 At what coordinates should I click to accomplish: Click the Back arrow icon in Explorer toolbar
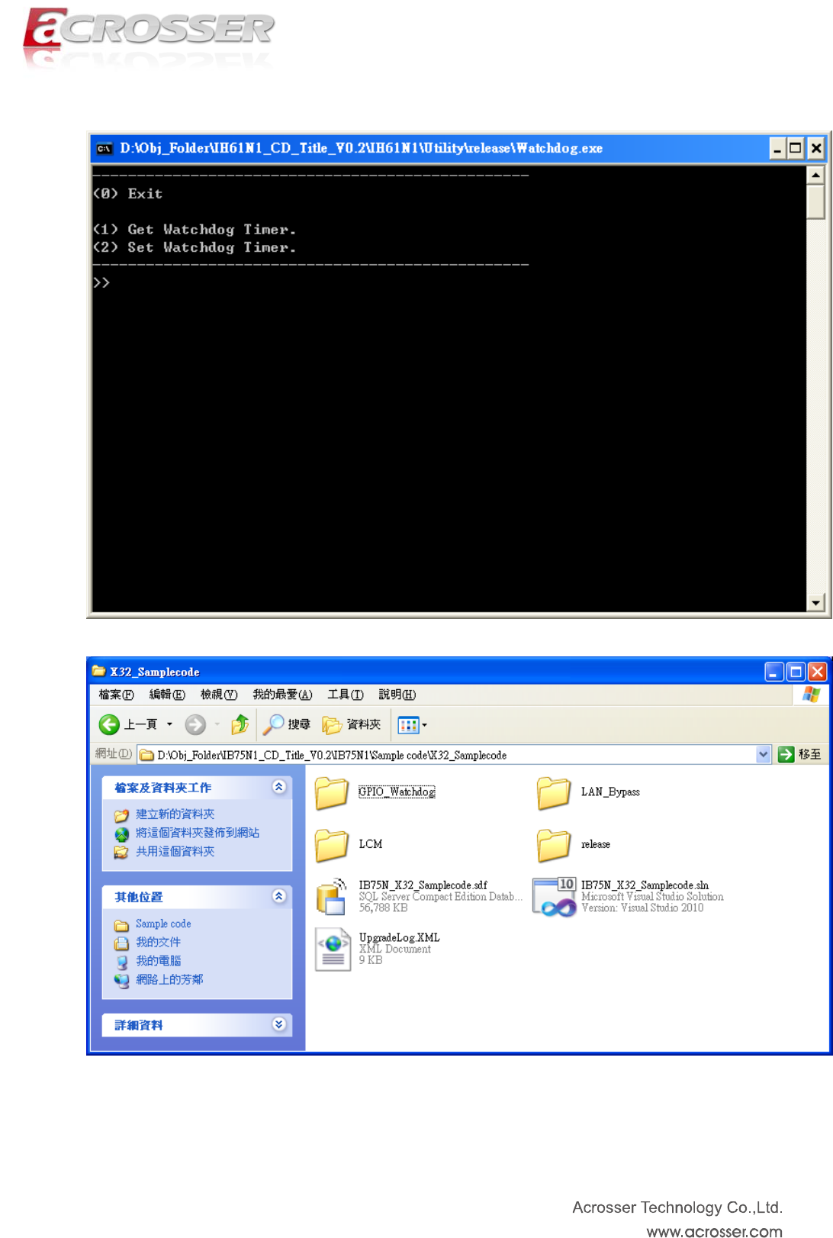click(109, 724)
